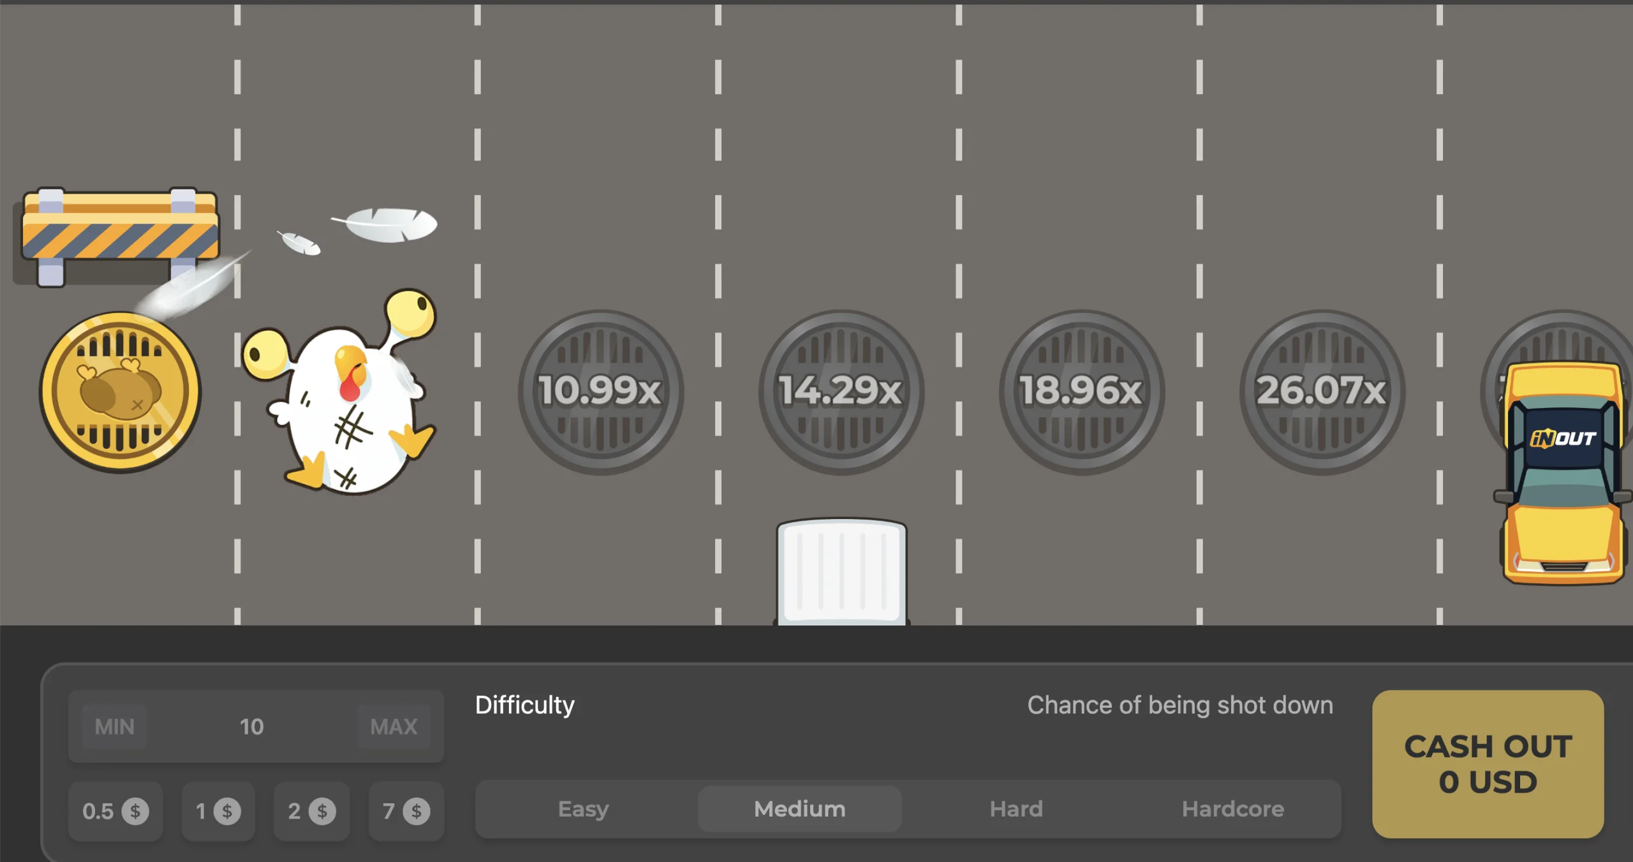Click the white truck at bottom lane
Screen dimensions: 1633x862
click(x=841, y=572)
